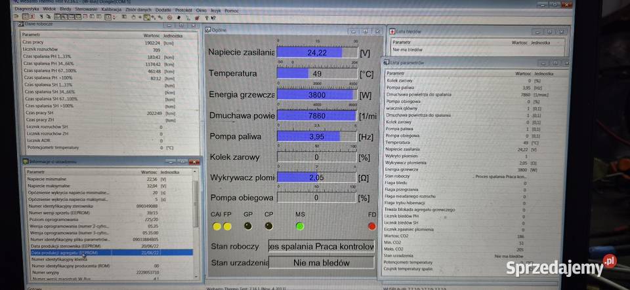The width and height of the screenshot is (630, 290).
Task: Click the Dmuchawa 7860 gauge bar
Action: tap(317, 116)
